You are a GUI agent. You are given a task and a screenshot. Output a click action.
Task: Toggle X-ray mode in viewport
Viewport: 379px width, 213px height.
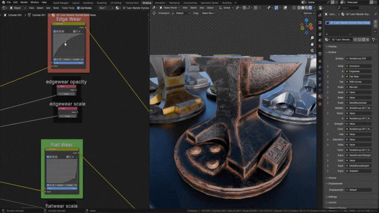[x=294, y=8]
